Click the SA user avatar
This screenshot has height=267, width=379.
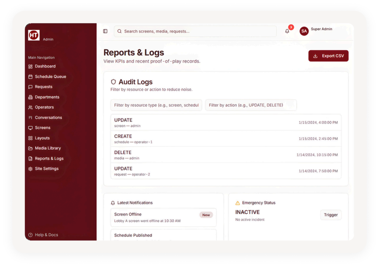coord(304,31)
